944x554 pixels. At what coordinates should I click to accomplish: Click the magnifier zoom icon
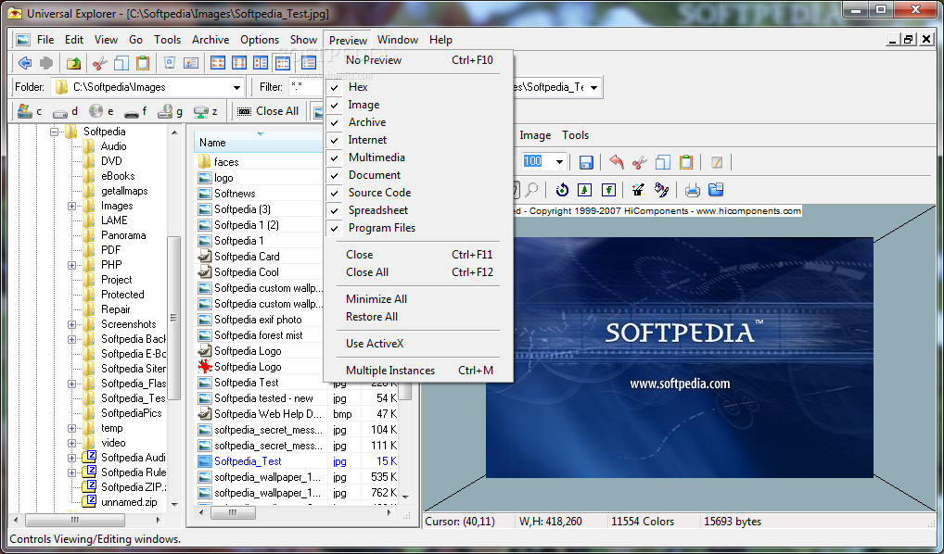click(531, 190)
